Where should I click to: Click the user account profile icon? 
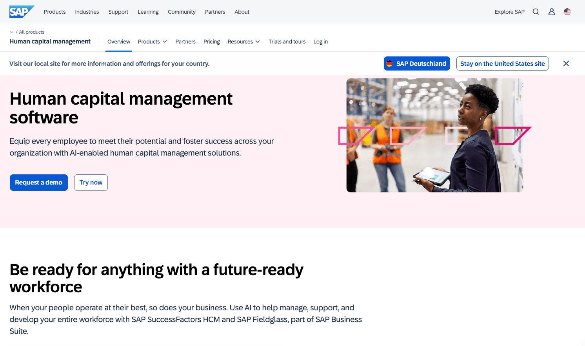pyautogui.click(x=551, y=12)
